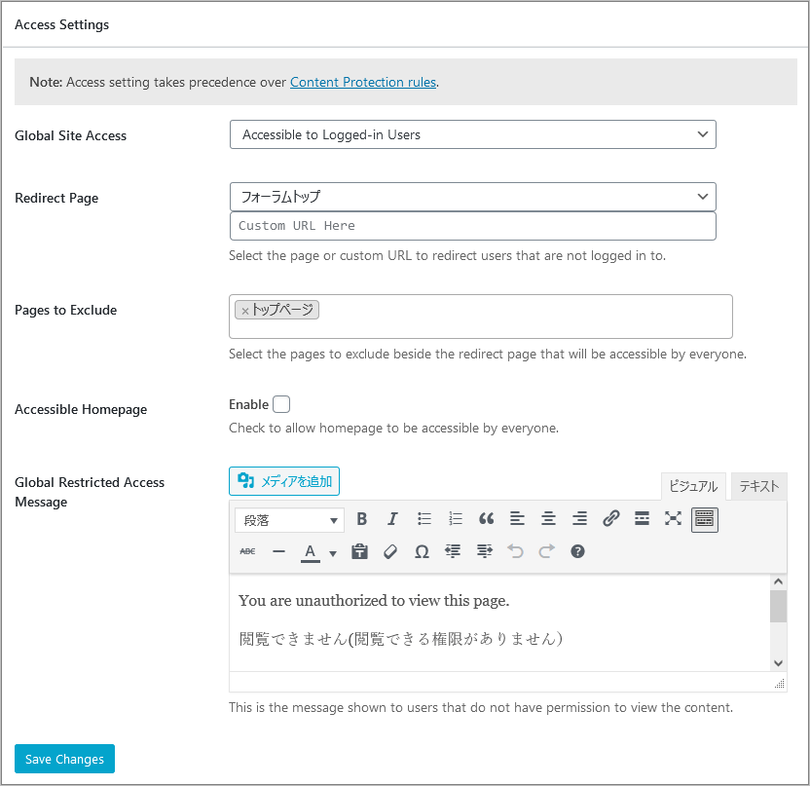The height and width of the screenshot is (786, 810).
Task: Apply strikethrough ABC formatting
Action: click(247, 551)
